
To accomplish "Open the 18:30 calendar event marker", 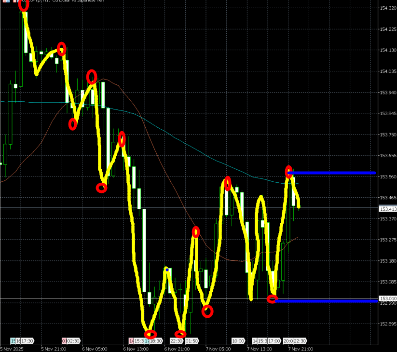I will (155, 341).
